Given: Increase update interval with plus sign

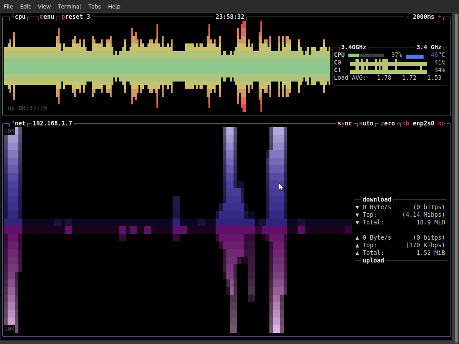Looking at the screenshot, I should [440, 17].
